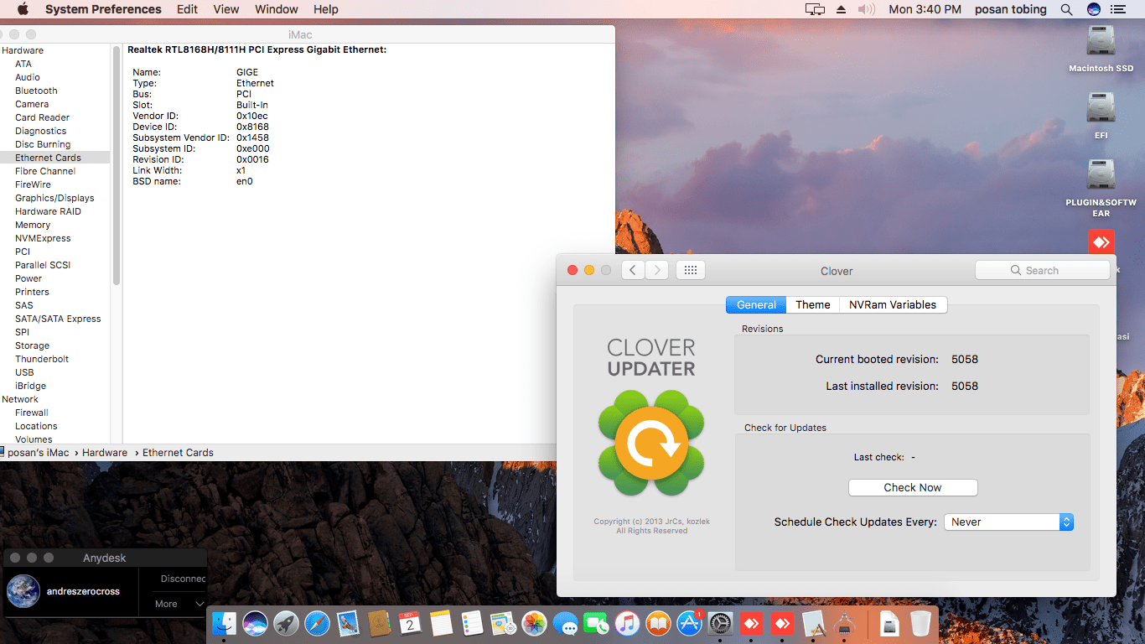The height and width of the screenshot is (644, 1145).
Task: Open iTunes from the Dock
Action: (x=627, y=623)
